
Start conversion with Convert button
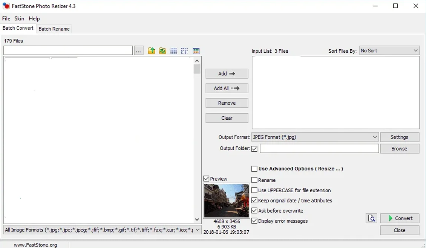click(x=400, y=218)
